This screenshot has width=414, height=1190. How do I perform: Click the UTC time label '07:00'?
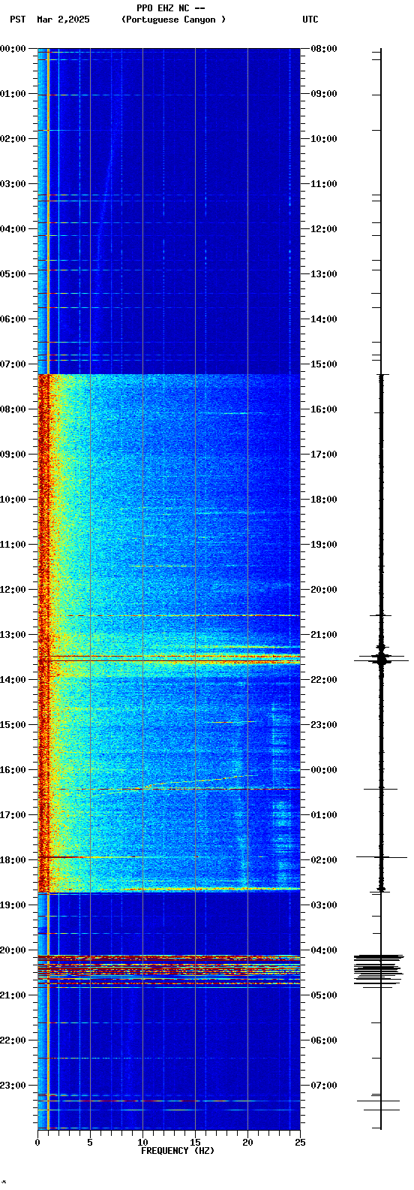point(323,1086)
